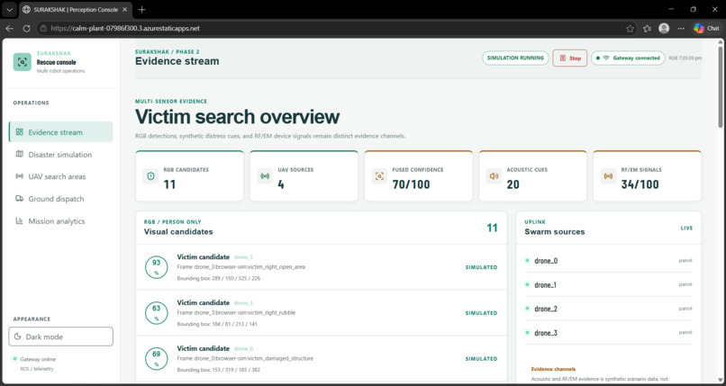Click the RGB candidates shield icon

pos(150,176)
